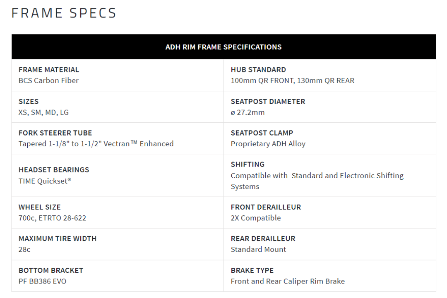Click the Tapered Vectran Enhanced text
This screenshot has height=298, width=447.
pos(96,144)
